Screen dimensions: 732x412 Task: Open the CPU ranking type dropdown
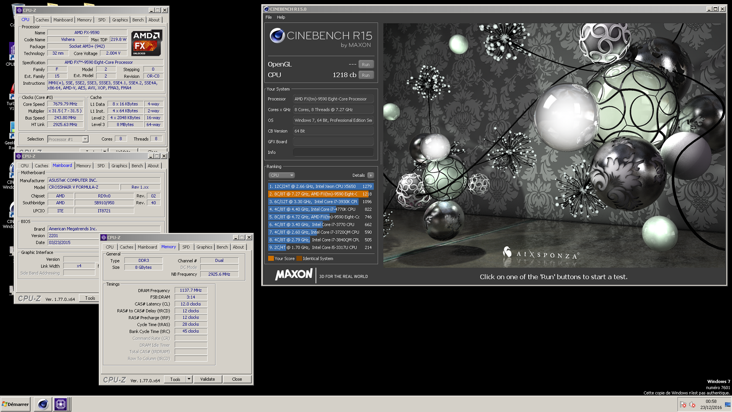pyautogui.click(x=281, y=175)
